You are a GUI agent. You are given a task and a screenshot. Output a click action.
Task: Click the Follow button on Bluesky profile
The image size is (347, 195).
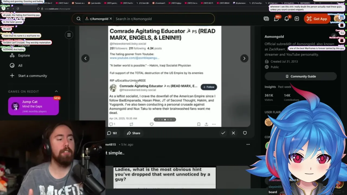click(209, 87)
